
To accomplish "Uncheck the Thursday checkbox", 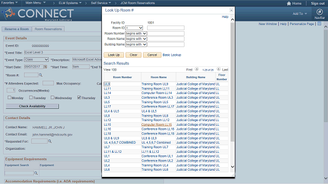I will coord(79,98).
